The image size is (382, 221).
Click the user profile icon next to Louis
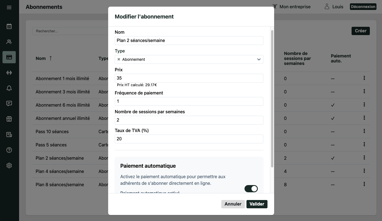point(327,7)
